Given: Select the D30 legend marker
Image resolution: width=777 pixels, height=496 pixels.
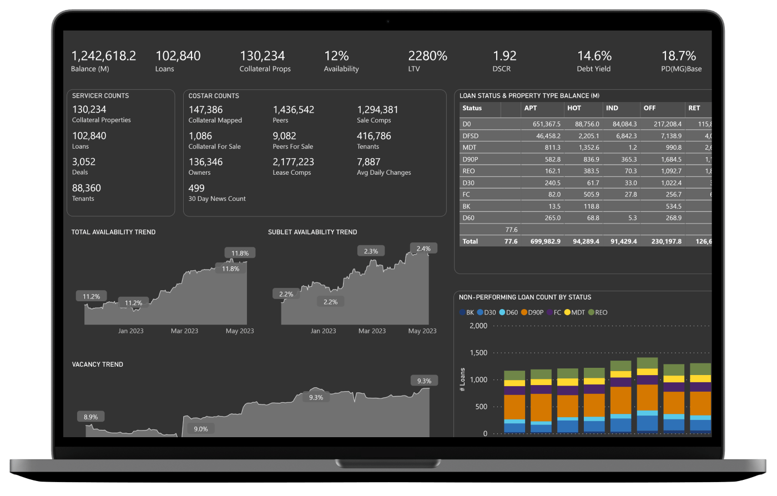Looking at the screenshot, I should pyautogui.click(x=480, y=312).
